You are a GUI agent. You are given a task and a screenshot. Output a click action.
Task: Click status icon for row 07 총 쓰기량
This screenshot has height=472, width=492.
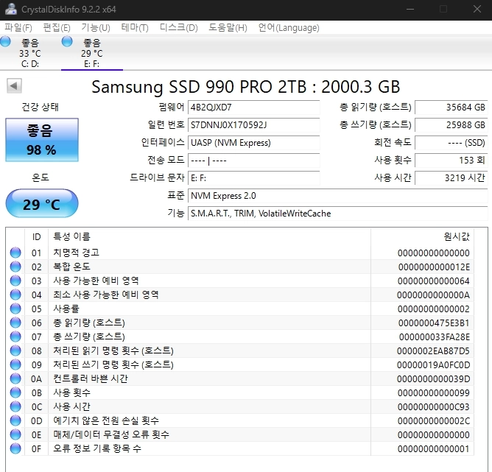(15, 337)
